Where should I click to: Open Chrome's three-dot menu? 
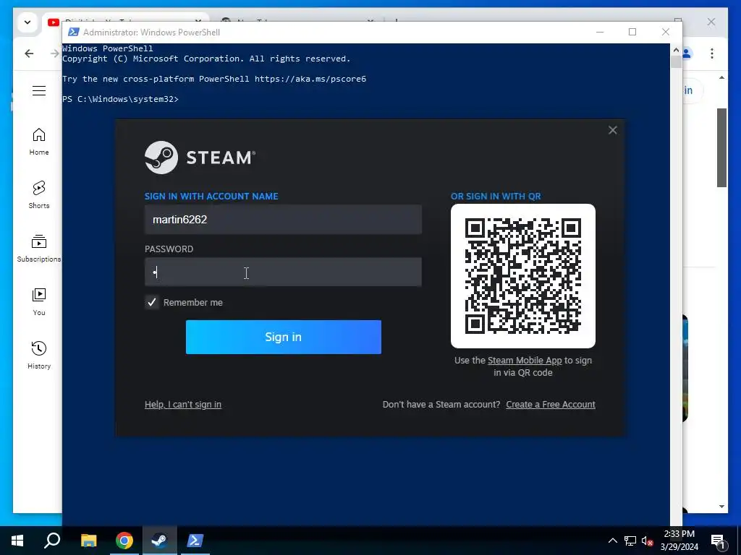[712, 53]
